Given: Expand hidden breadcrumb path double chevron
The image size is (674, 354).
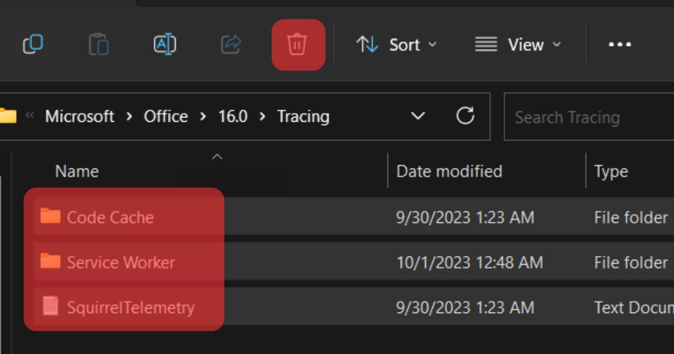Looking at the screenshot, I should [x=30, y=116].
